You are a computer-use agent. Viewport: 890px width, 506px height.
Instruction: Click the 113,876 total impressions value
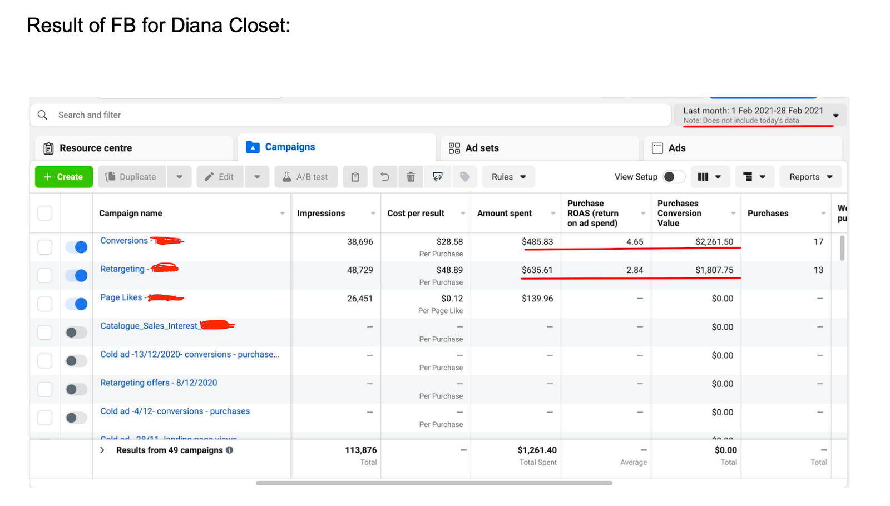pyautogui.click(x=361, y=450)
